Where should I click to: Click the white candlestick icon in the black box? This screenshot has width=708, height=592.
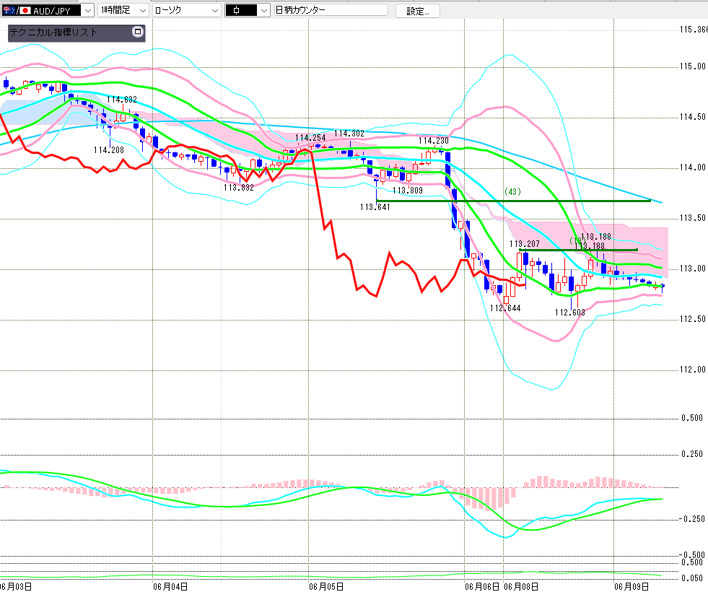coord(237,10)
